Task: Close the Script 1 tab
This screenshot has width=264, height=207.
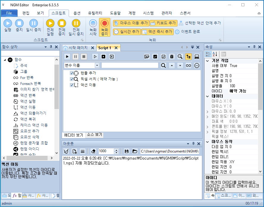Action: click(116, 48)
